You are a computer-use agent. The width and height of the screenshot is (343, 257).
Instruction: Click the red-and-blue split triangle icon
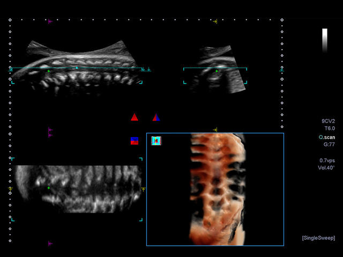click(156, 117)
